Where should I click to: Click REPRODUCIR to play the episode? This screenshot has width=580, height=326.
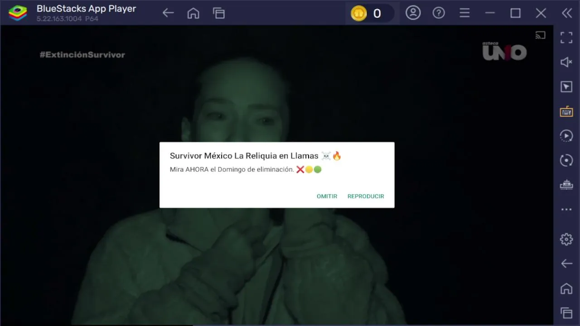366,197
